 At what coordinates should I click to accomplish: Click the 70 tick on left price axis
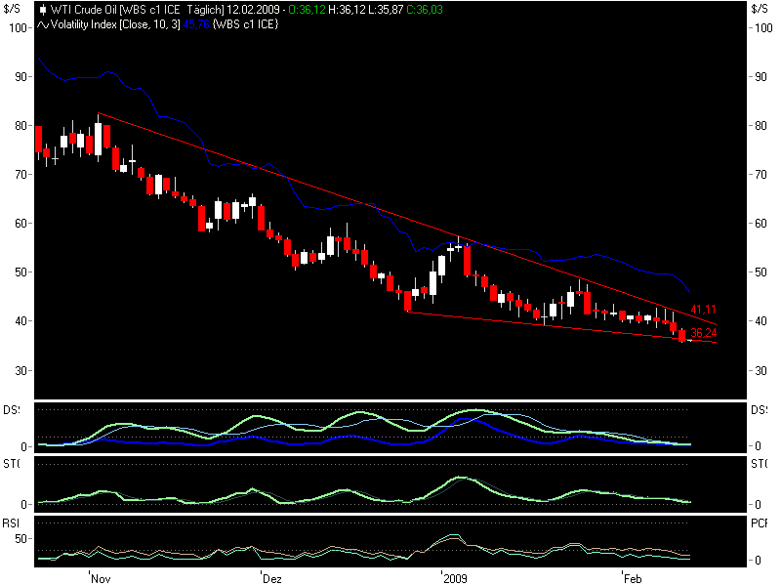coord(21,175)
